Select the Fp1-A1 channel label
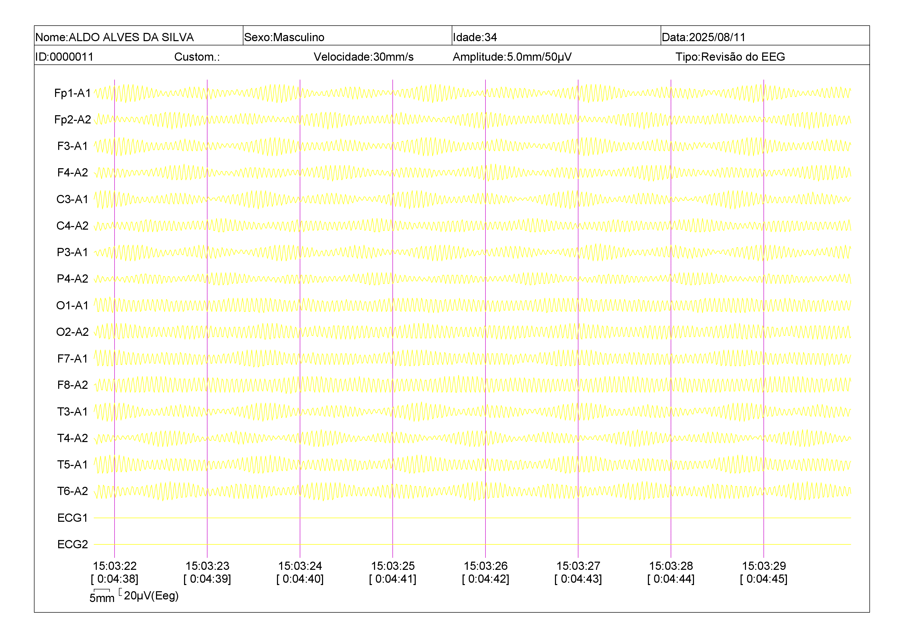Screen dimensions: 903x638 click(73, 93)
